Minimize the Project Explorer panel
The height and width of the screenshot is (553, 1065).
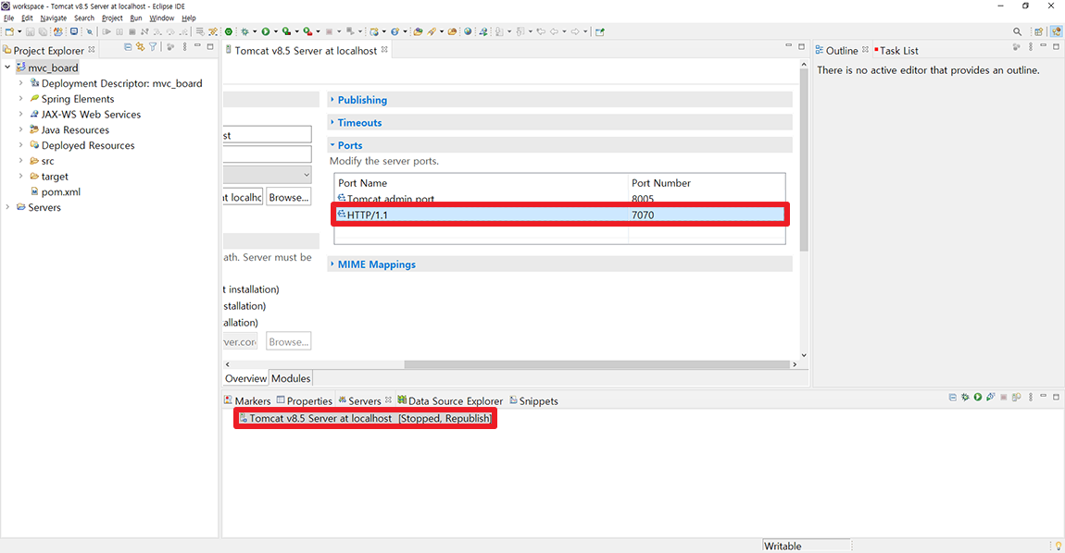(197, 46)
